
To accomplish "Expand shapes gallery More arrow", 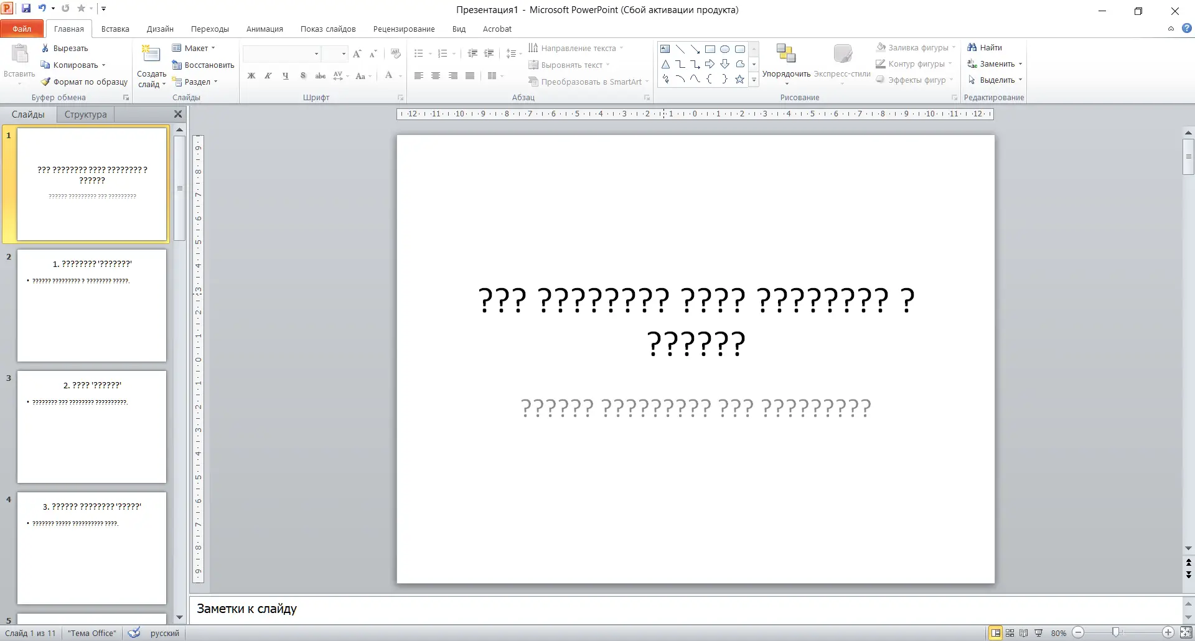I will [754, 80].
